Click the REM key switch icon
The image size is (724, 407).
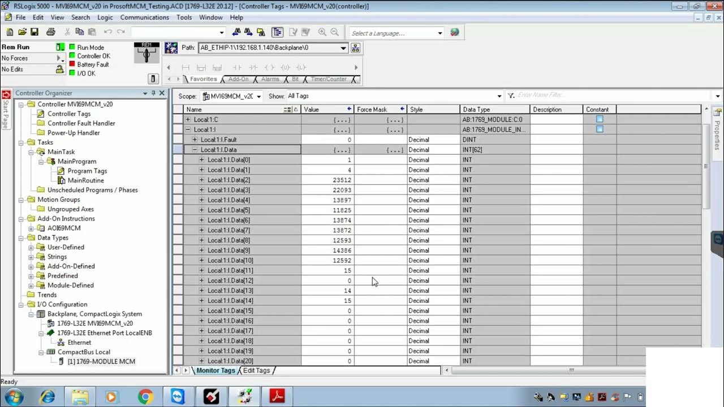[147, 53]
